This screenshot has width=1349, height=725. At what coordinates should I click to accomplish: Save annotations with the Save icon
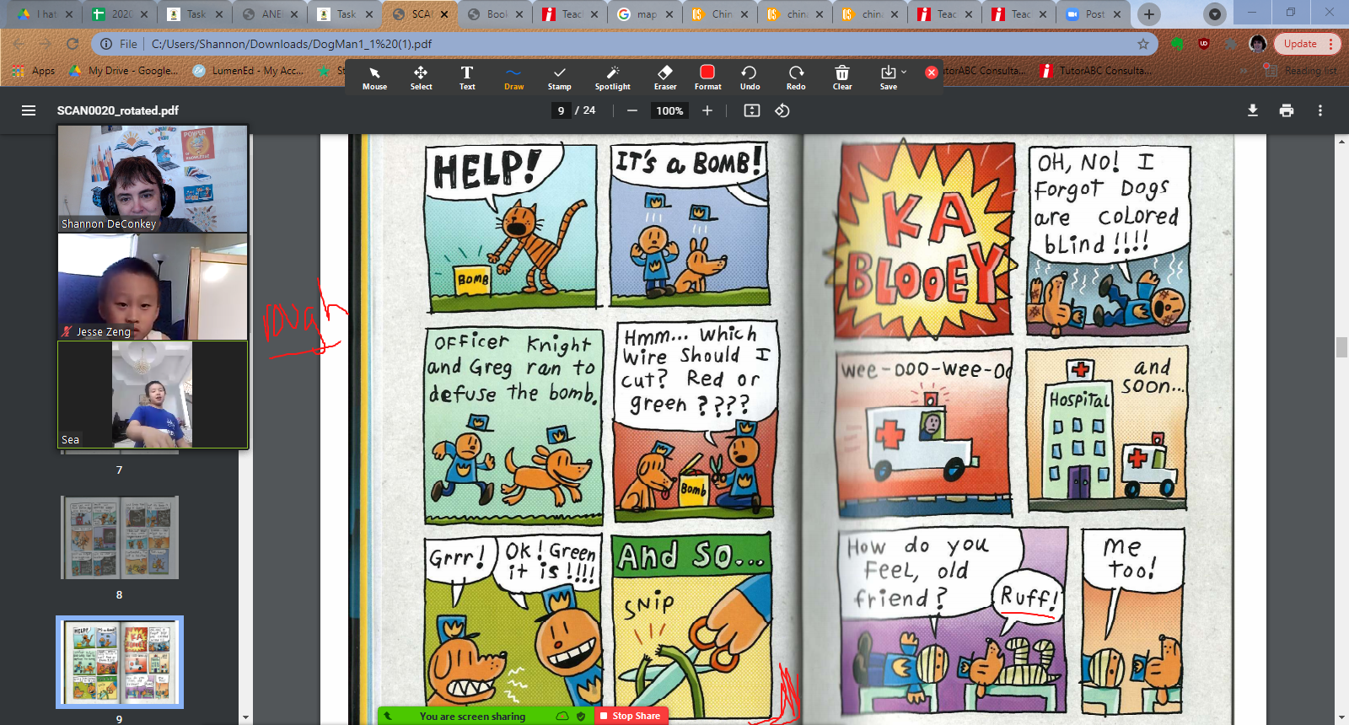[x=888, y=78]
